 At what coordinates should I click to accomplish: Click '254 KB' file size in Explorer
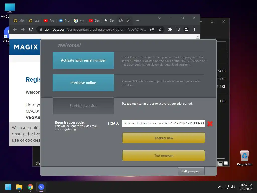(221, 71)
